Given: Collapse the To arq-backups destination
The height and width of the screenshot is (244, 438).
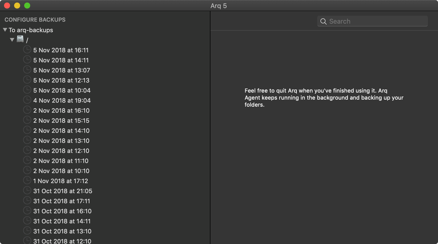Looking at the screenshot, I should pos(5,30).
